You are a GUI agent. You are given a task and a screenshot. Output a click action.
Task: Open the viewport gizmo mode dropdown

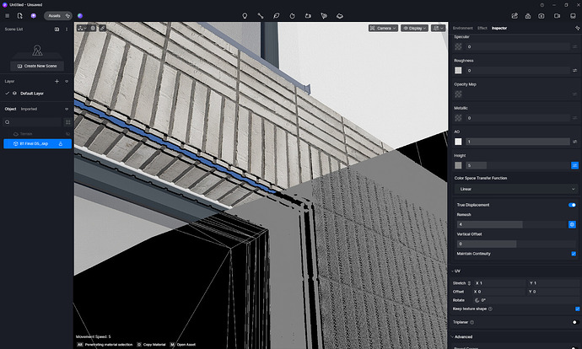click(82, 28)
